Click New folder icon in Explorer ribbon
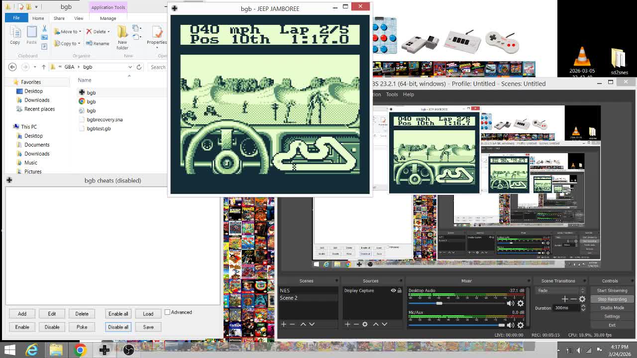The image size is (637, 358). click(x=122, y=37)
